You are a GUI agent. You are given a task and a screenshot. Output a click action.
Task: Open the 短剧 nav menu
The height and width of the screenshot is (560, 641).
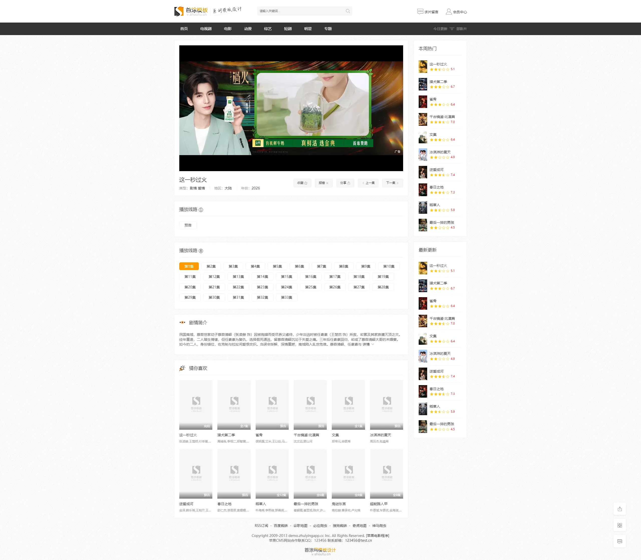click(287, 29)
